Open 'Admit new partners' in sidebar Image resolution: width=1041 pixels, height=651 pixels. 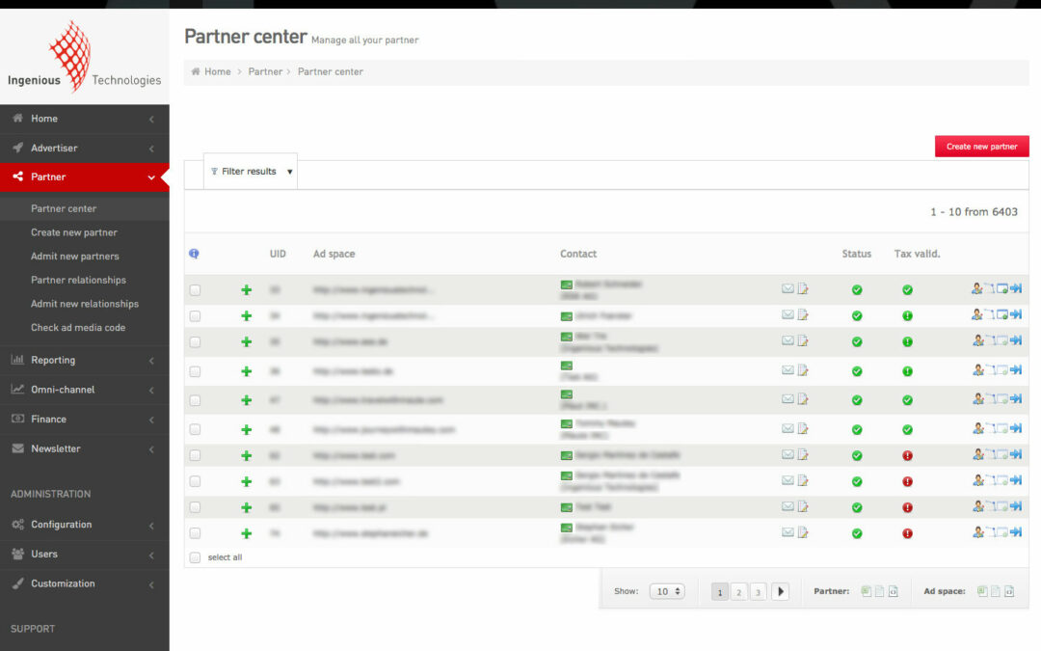coord(75,257)
